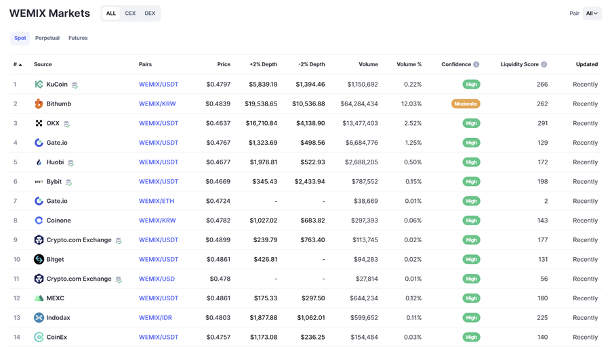Sort by the # rank column
The height and width of the screenshot is (347, 610).
click(18, 64)
